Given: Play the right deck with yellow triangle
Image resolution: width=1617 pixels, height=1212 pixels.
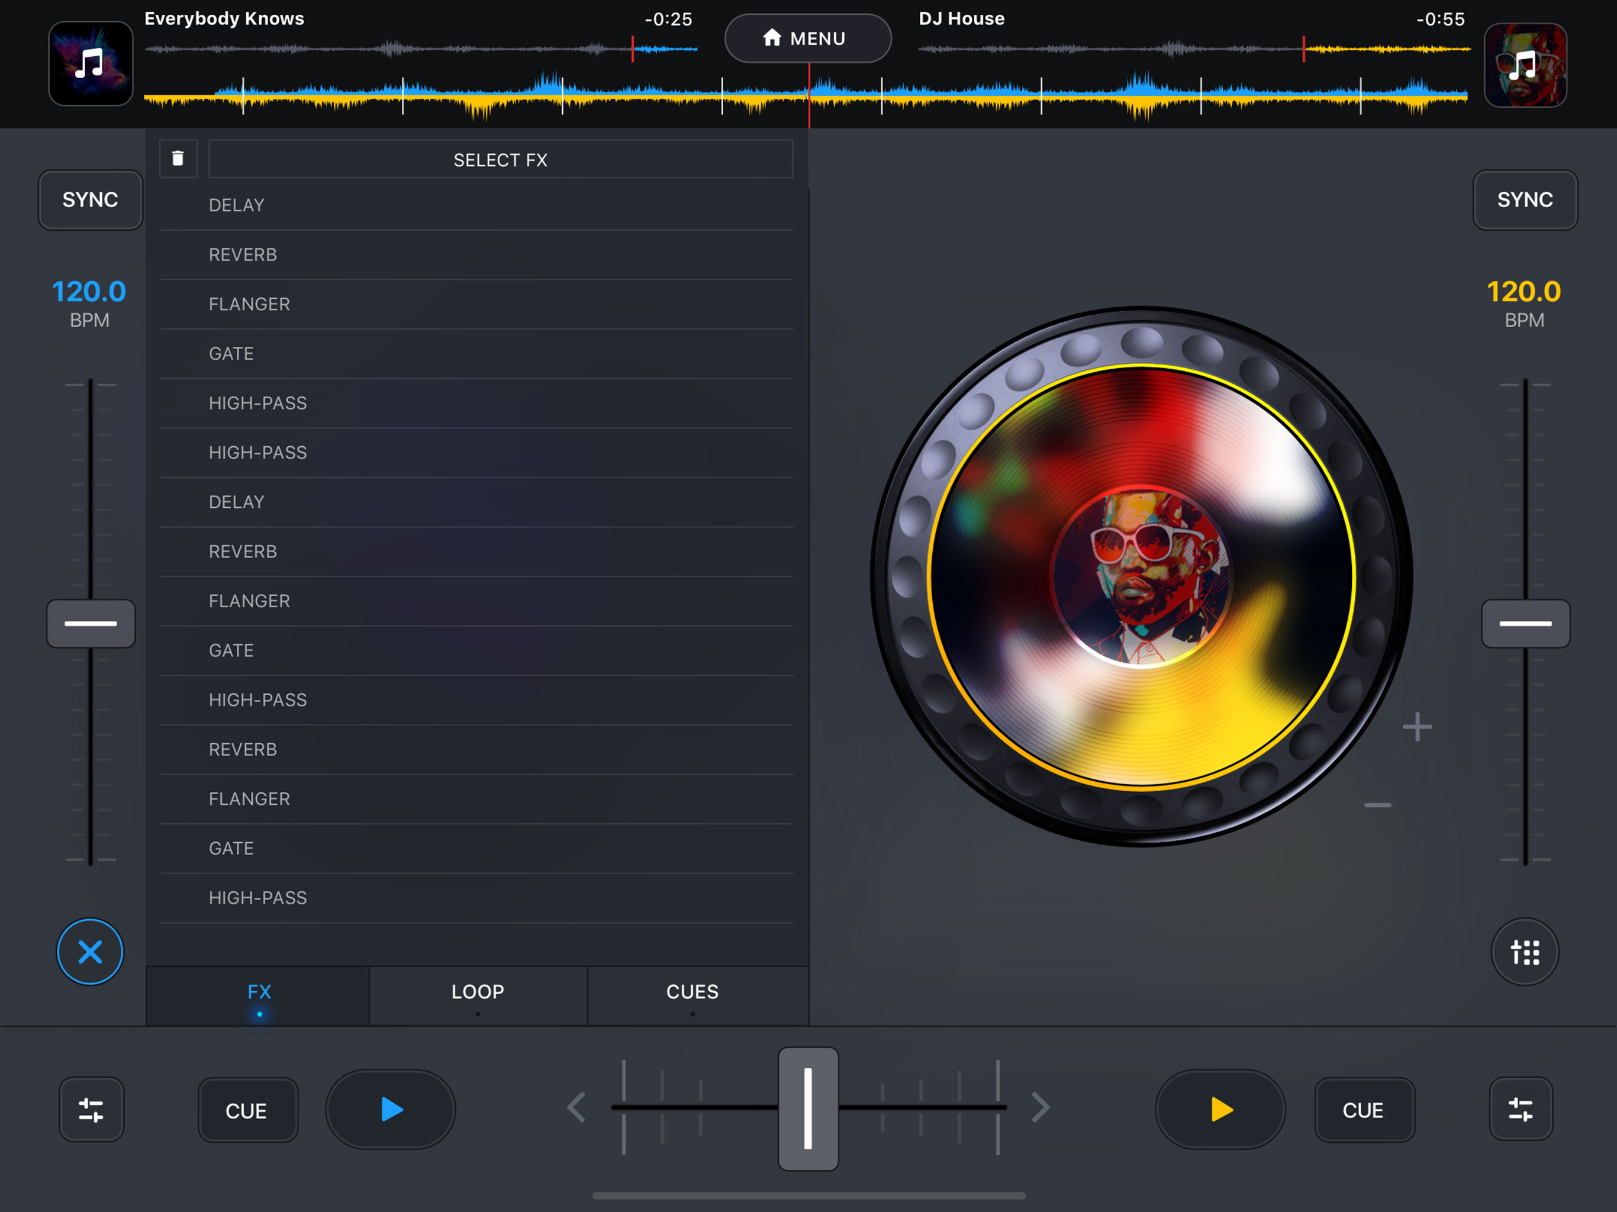Looking at the screenshot, I should pos(1220,1109).
